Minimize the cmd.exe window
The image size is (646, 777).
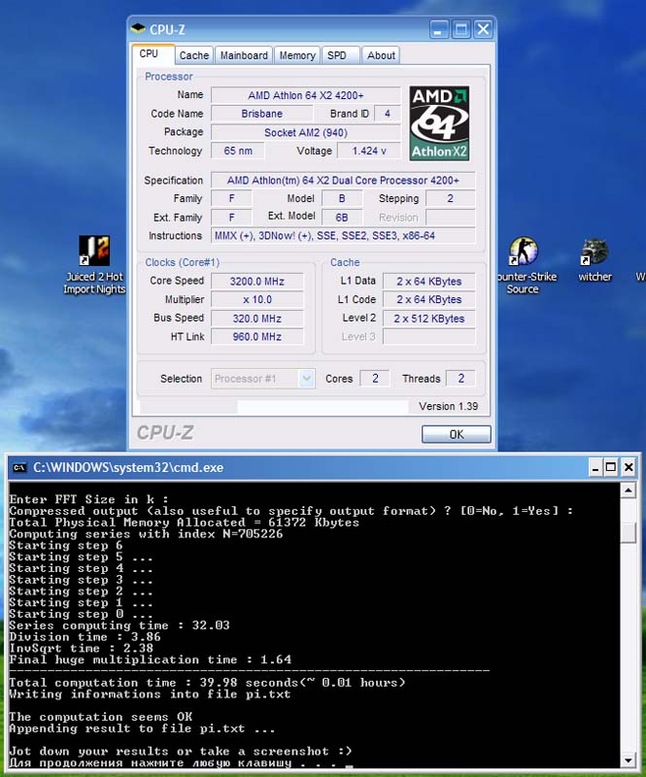(595, 467)
